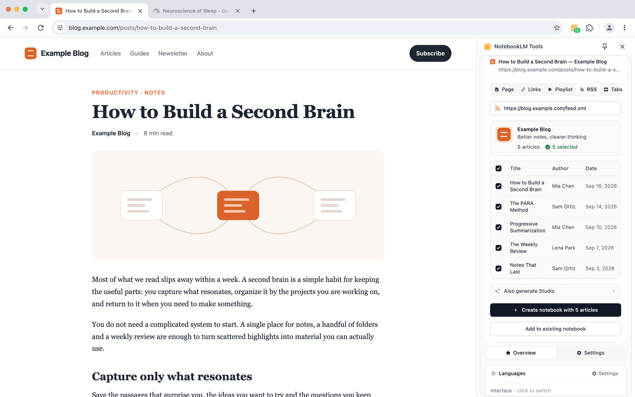Click the green check icon beside 5 selected
635x397 pixels.
(x=548, y=147)
